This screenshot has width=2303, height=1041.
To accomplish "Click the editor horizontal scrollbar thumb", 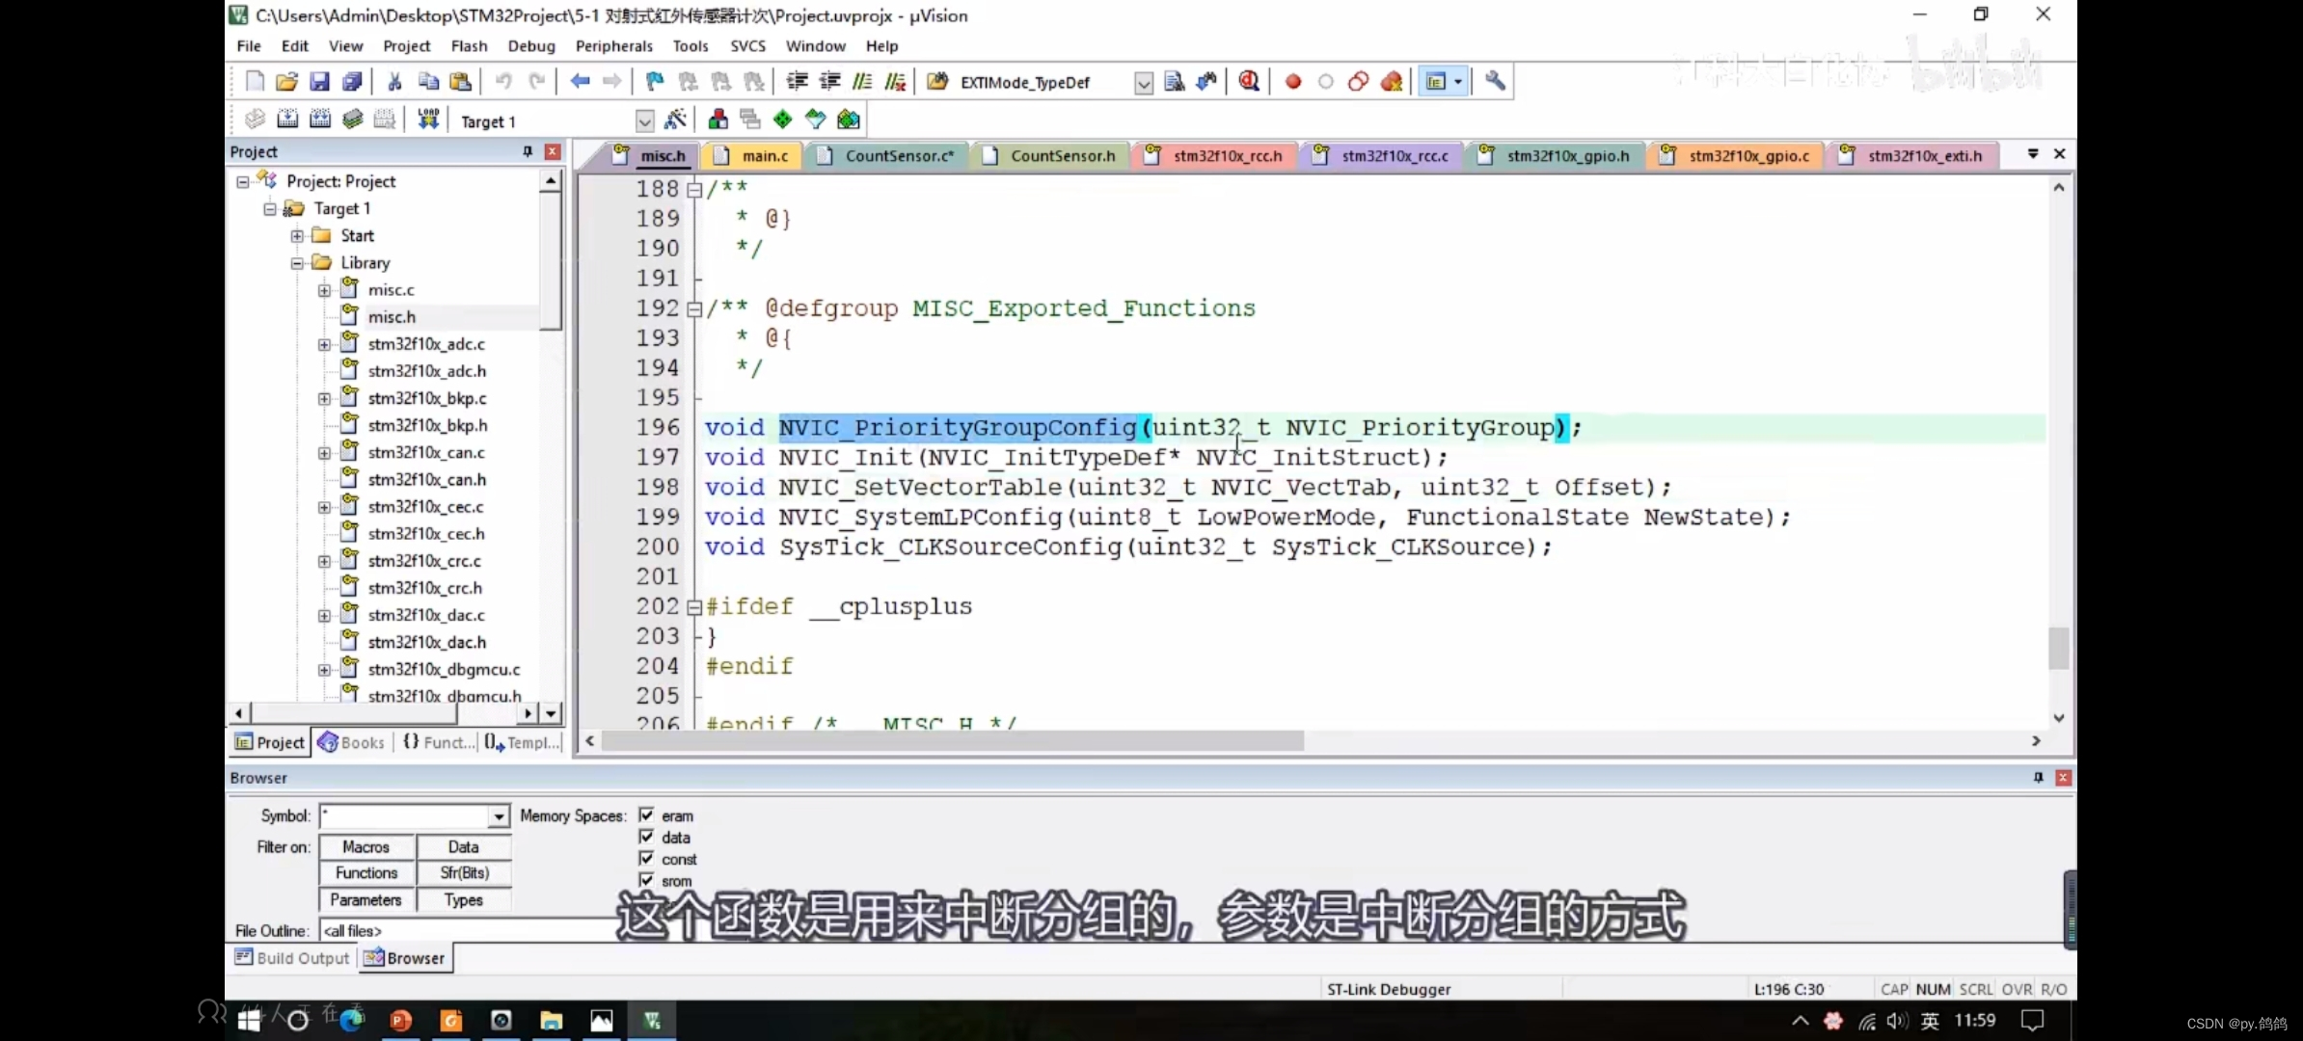I will [952, 740].
